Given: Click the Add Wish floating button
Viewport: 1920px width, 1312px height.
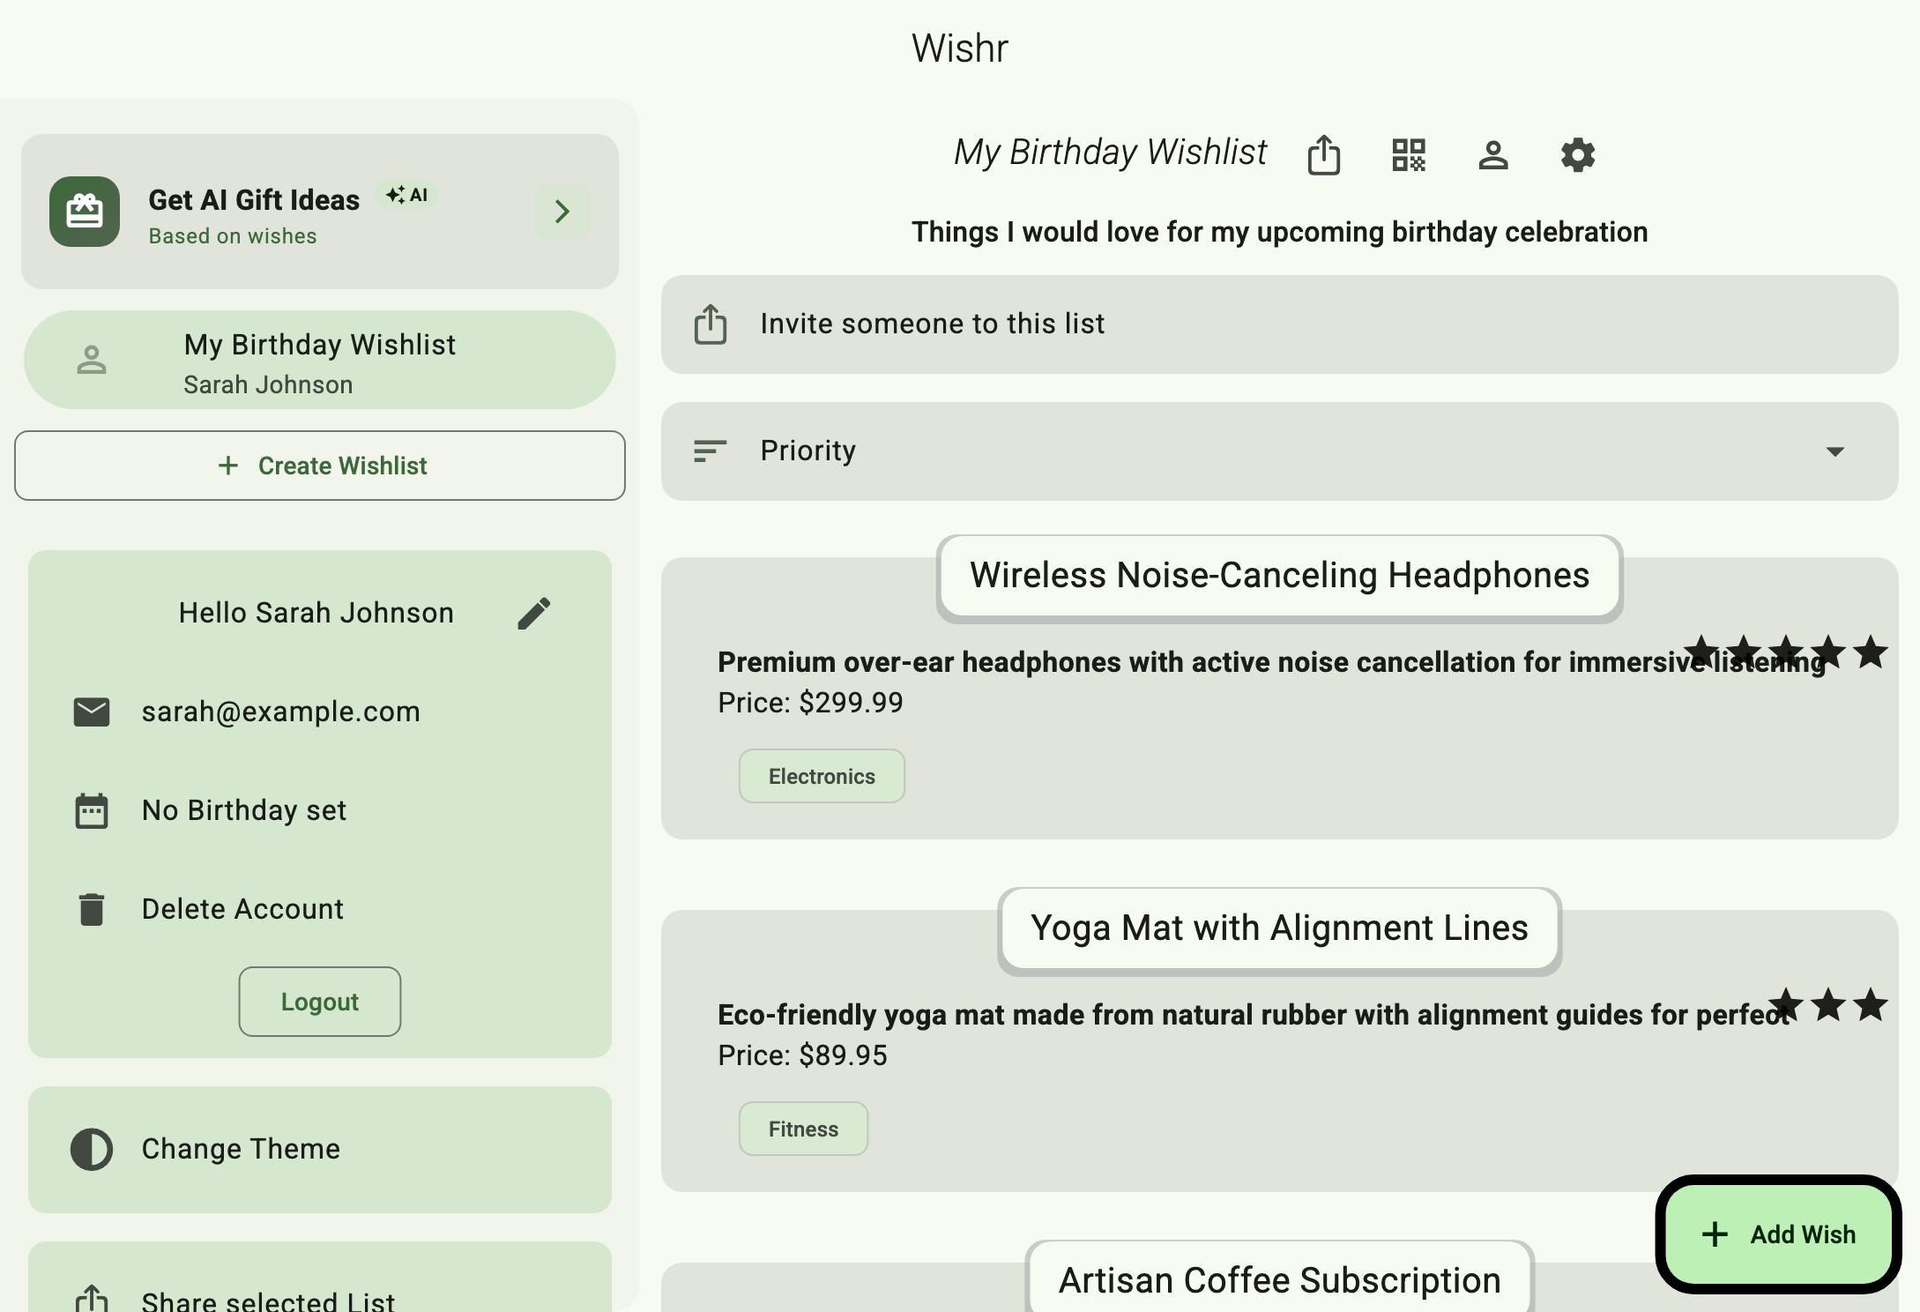Looking at the screenshot, I should coord(1778,1234).
